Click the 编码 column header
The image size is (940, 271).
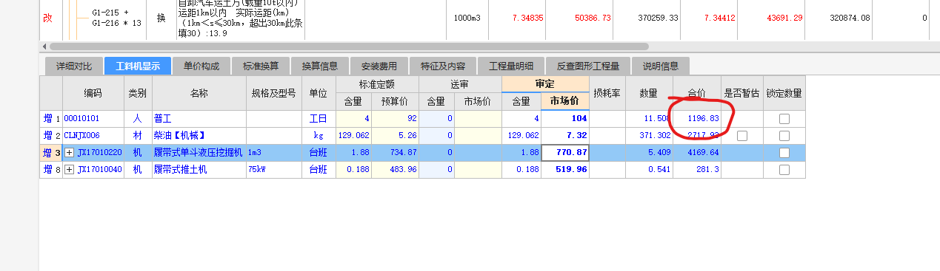pos(93,93)
